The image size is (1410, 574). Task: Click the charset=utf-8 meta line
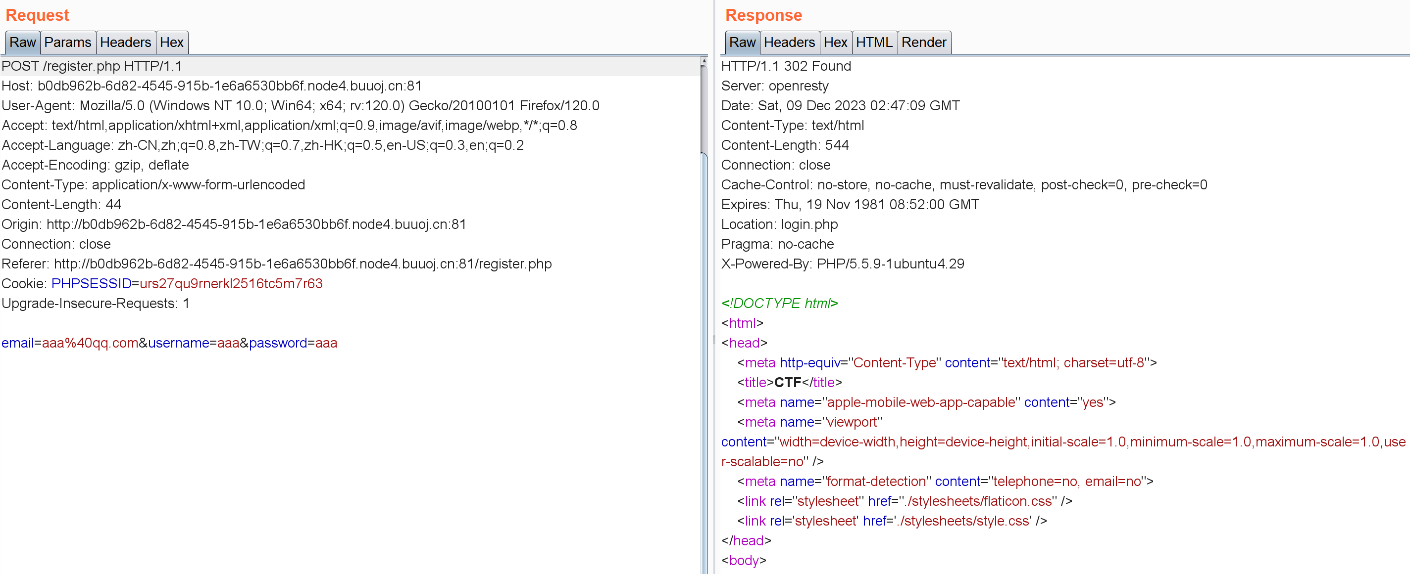947,362
